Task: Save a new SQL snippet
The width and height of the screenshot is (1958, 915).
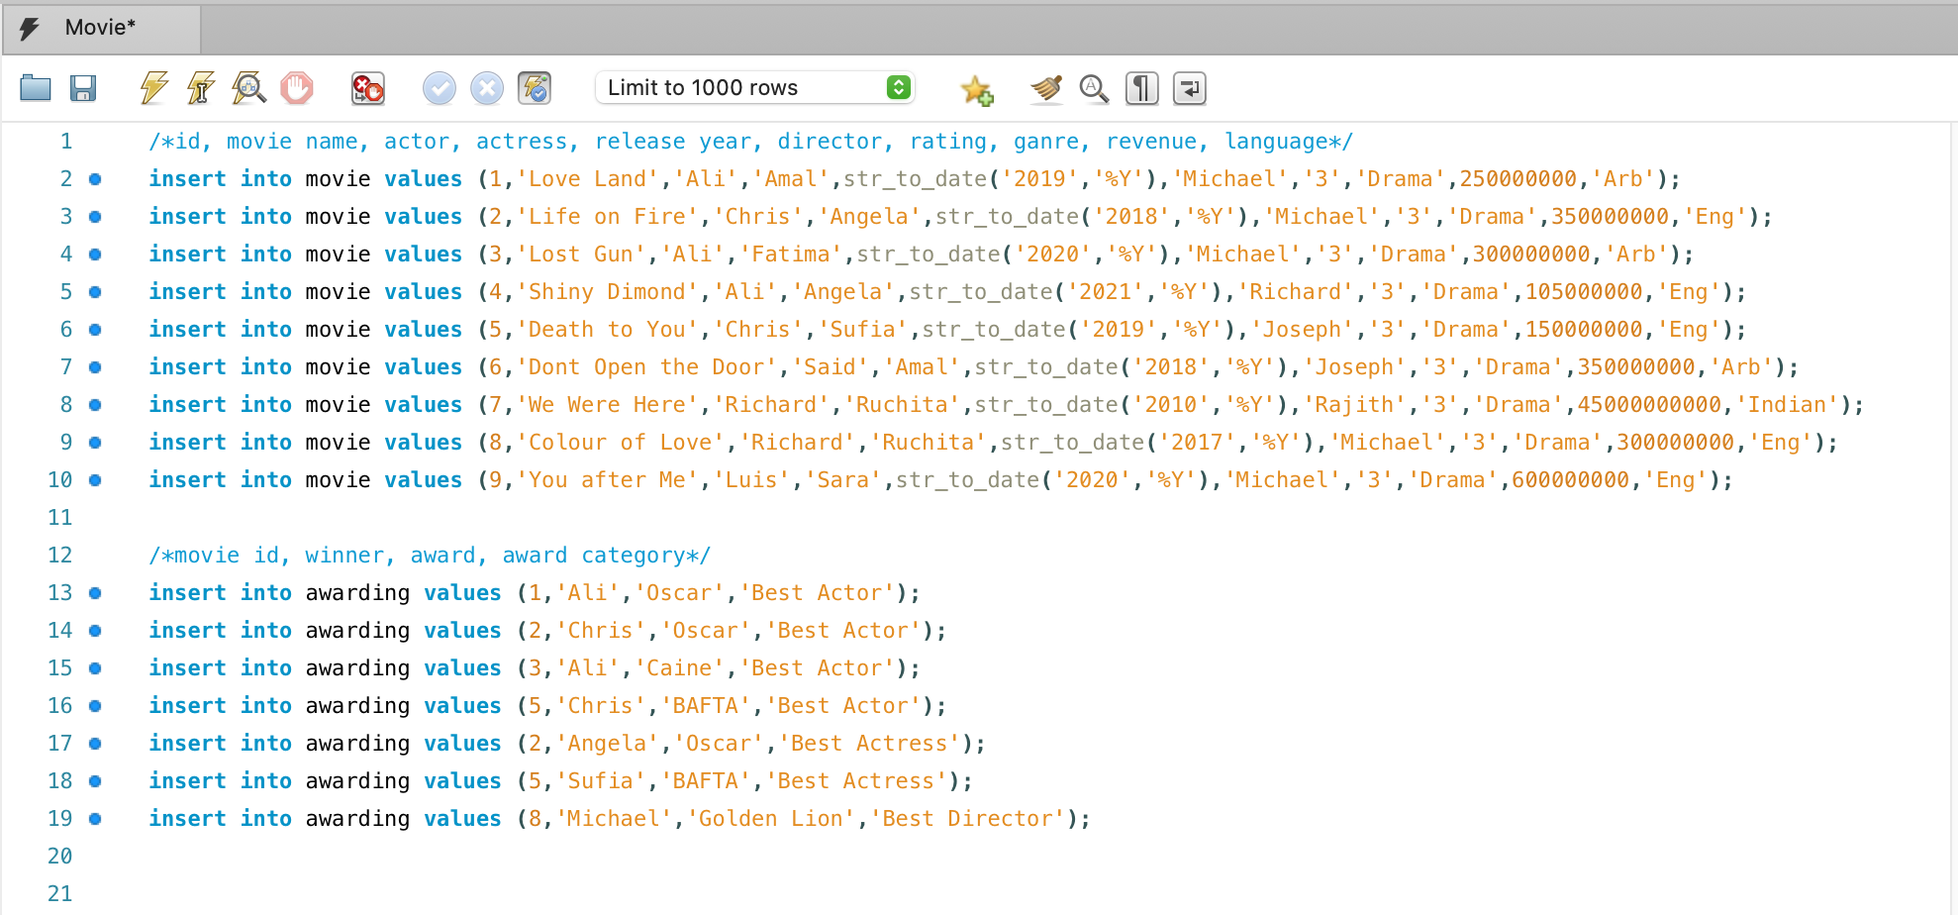Action: [976, 88]
